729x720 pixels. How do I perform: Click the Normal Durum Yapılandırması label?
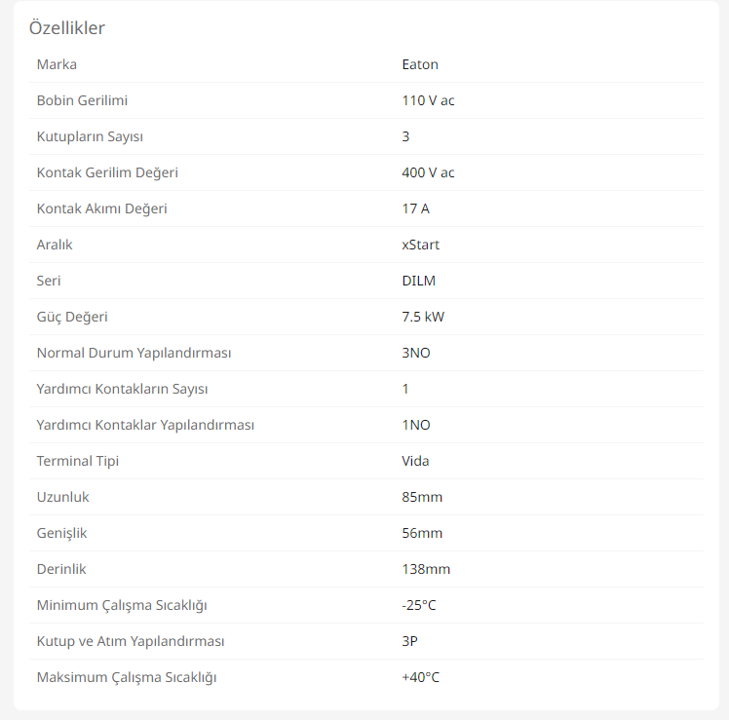134,353
